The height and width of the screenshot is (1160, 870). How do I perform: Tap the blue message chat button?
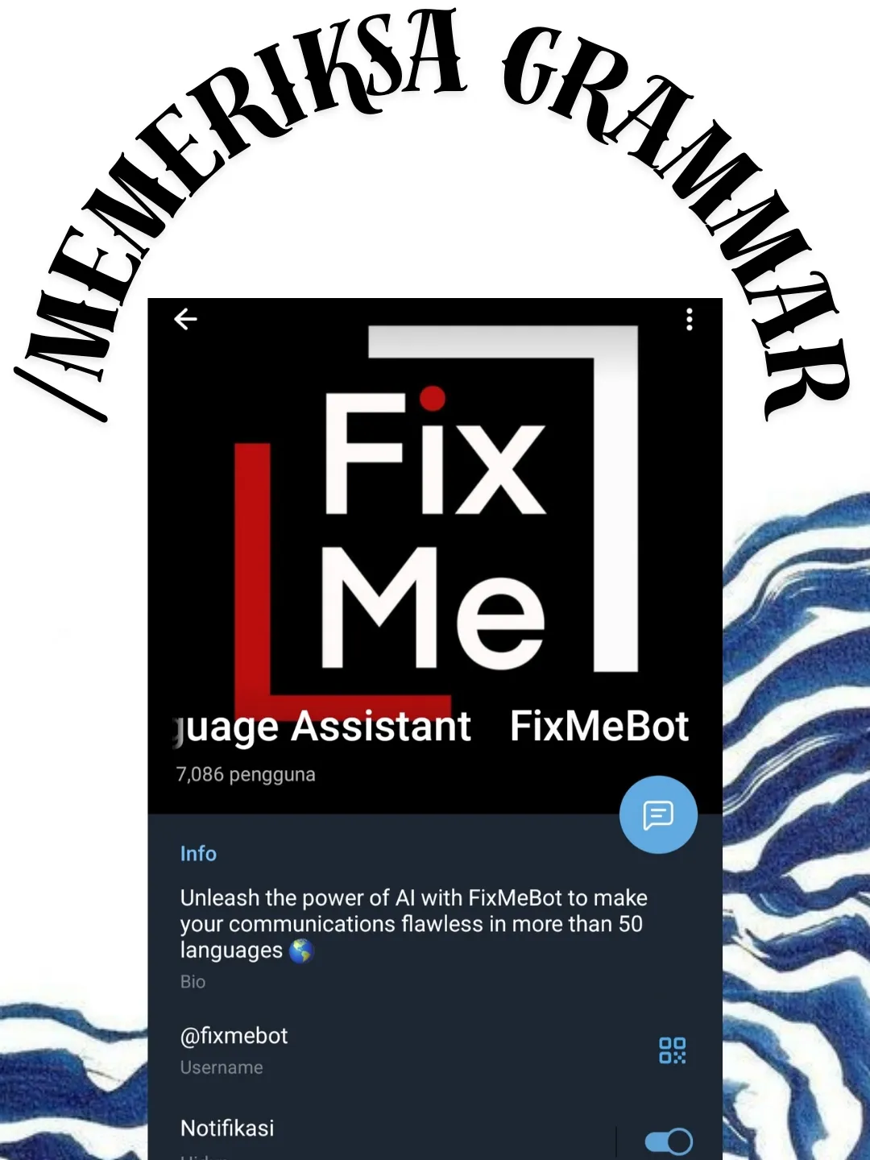pos(658,814)
